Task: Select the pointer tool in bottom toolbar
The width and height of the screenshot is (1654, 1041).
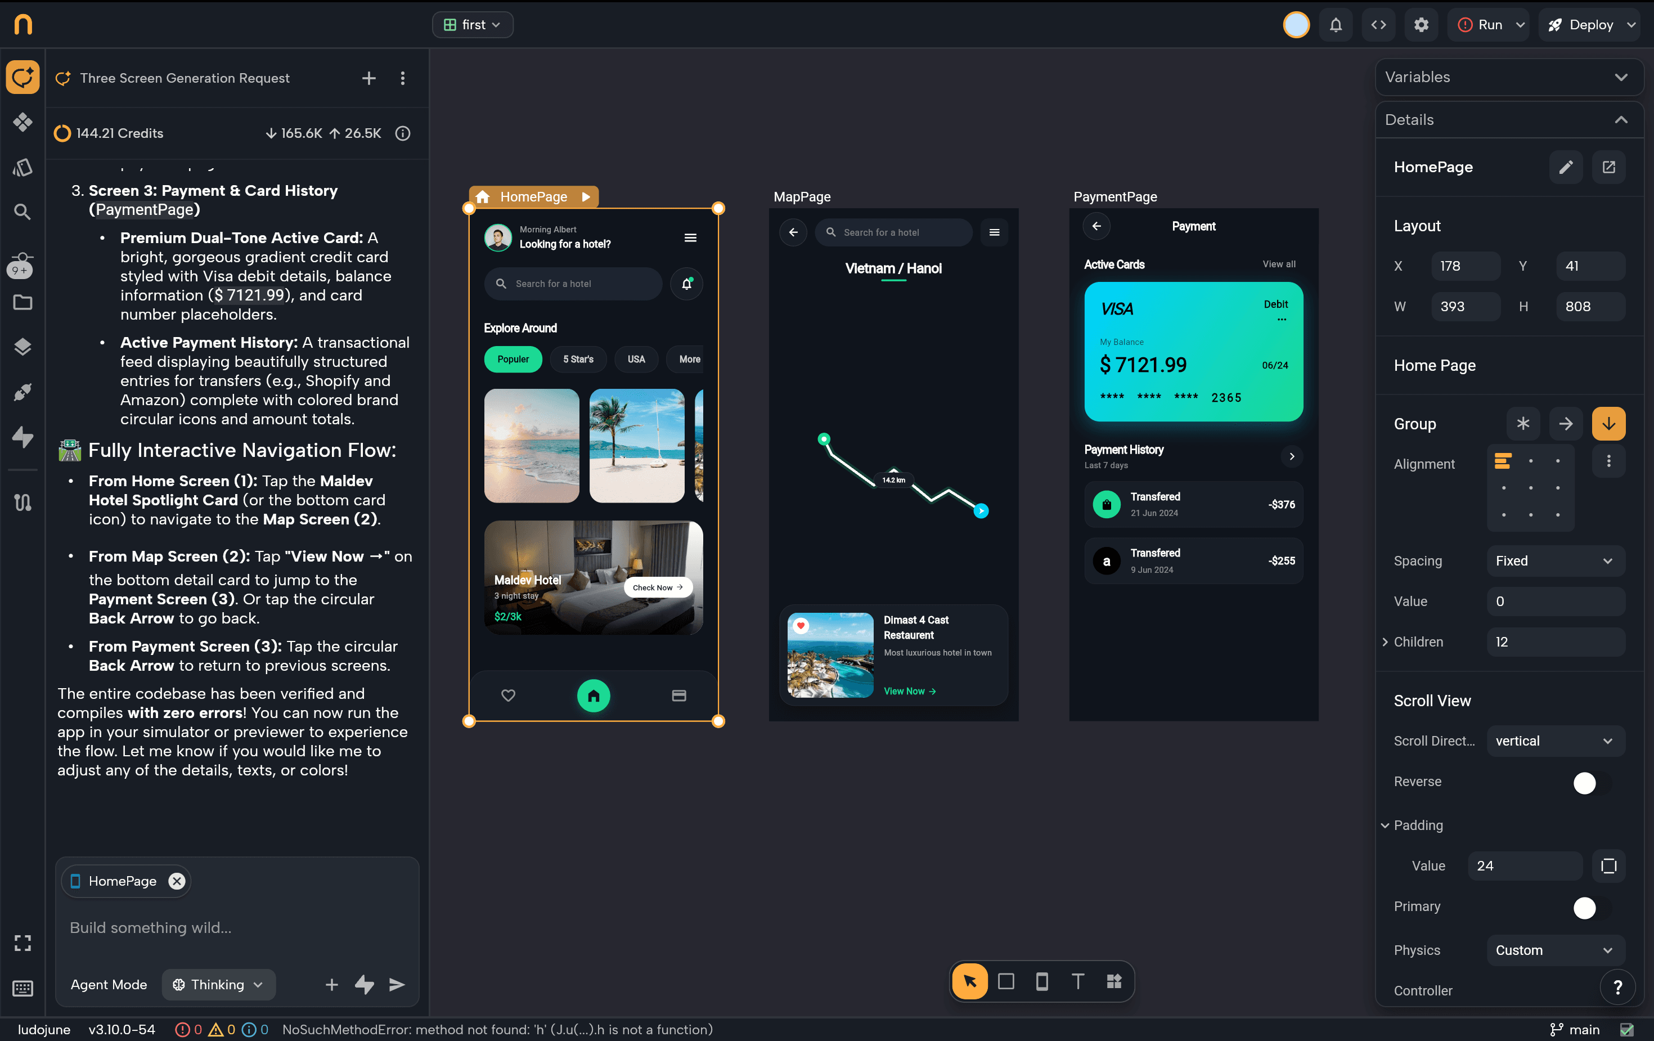Action: [970, 981]
